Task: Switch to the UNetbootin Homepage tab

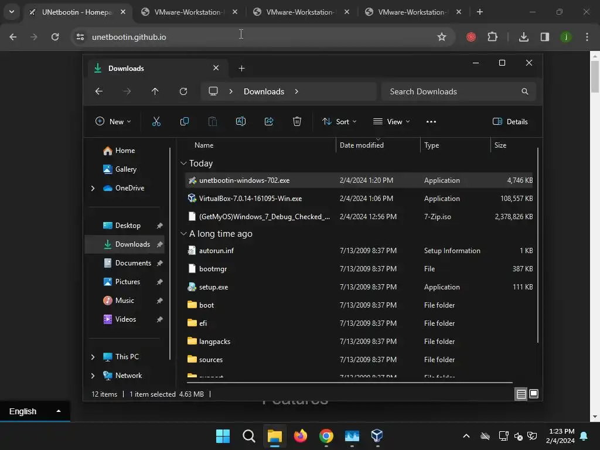Action: 77,12
